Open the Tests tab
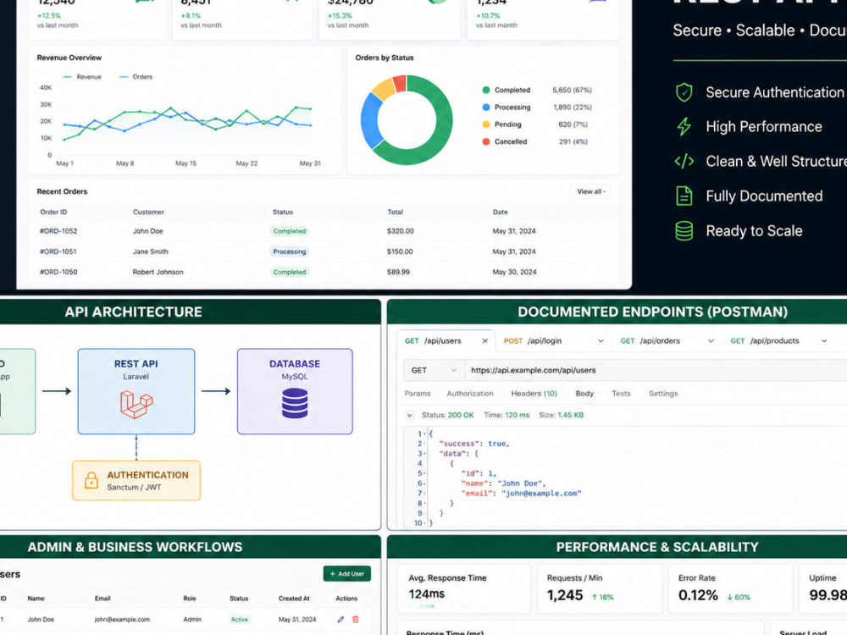This screenshot has height=635, width=847. [621, 394]
